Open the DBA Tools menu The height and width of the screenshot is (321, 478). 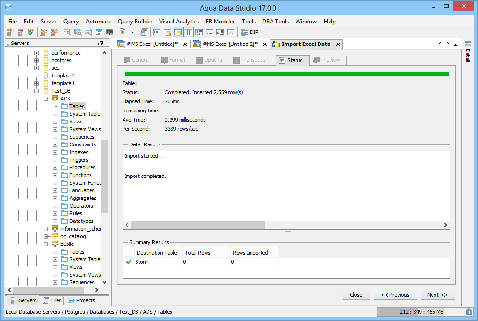click(x=275, y=22)
